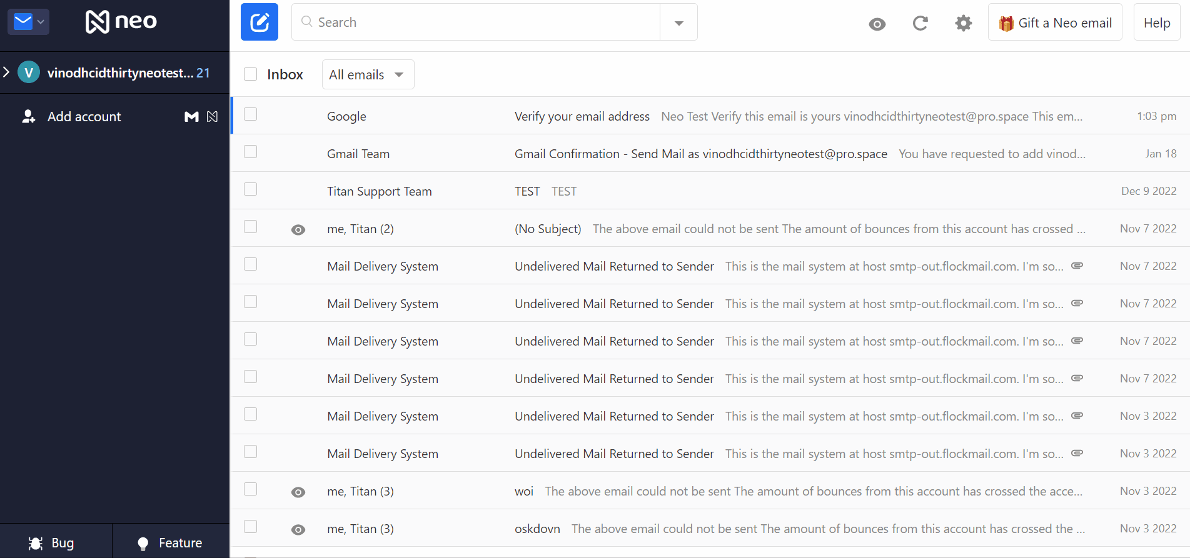Viewport: 1190px width, 558px height.
Task: Tick the select-all checkbox beside Inbox
Action: [251, 74]
